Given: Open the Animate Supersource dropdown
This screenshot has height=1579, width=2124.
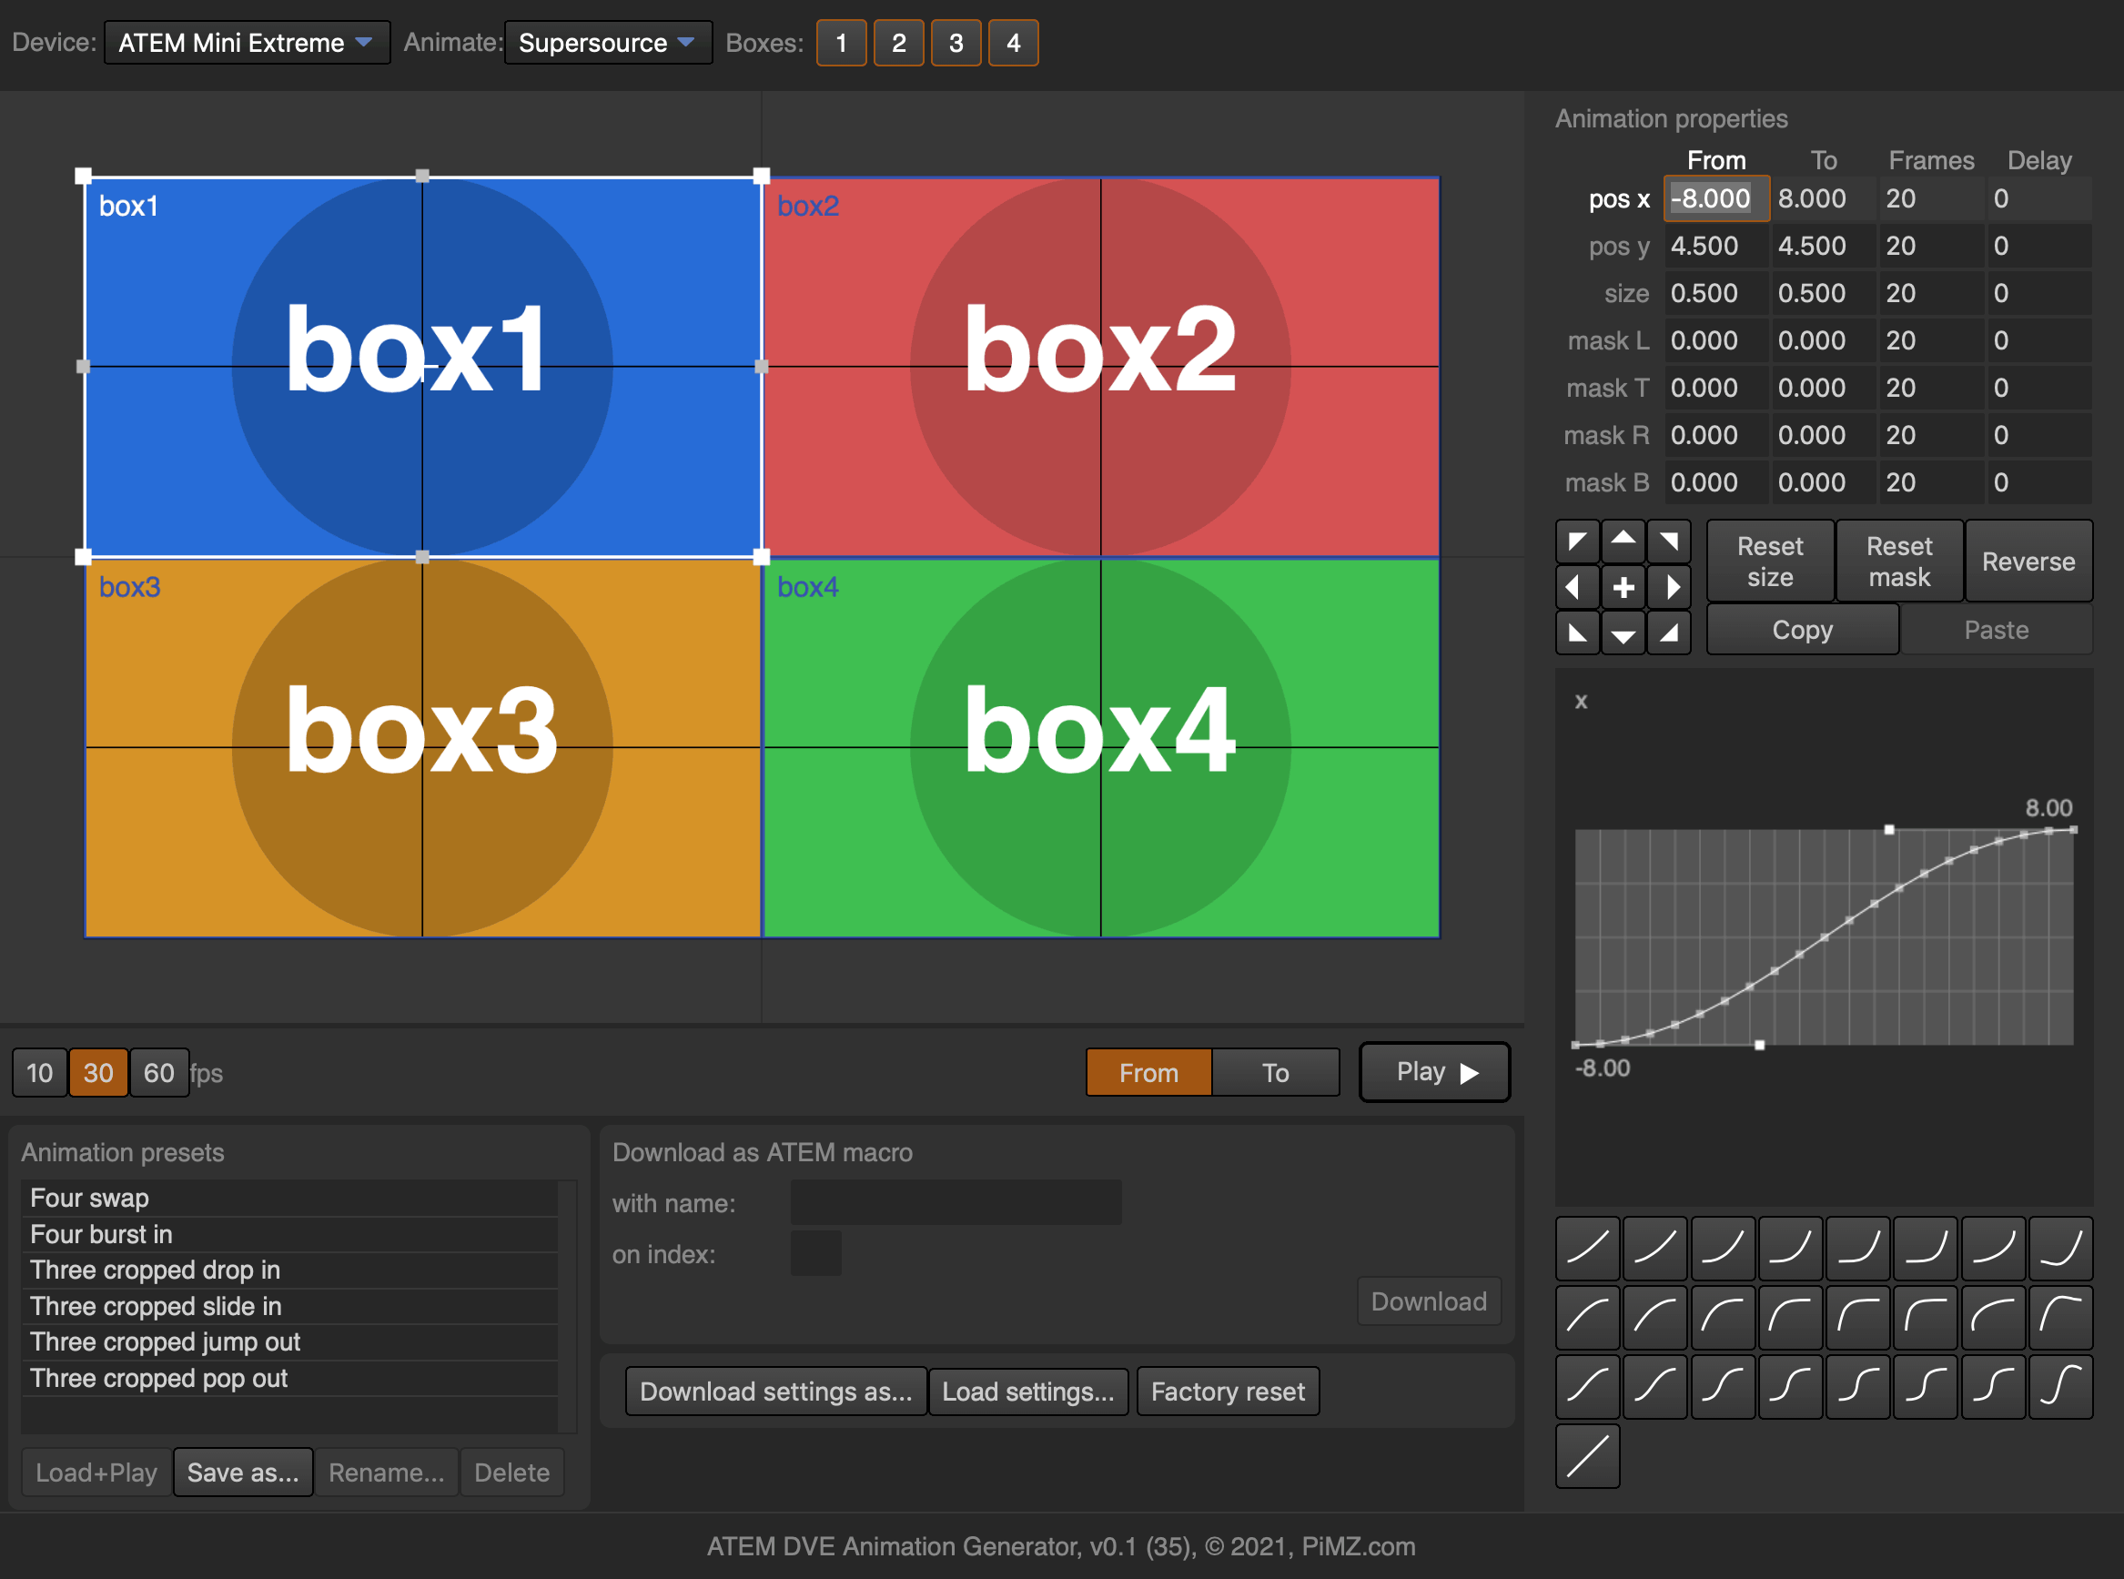Looking at the screenshot, I should (608, 43).
